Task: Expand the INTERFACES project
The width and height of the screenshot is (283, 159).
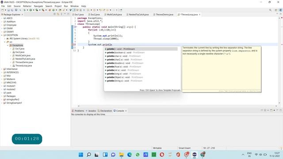Action: [x=2, y=72]
